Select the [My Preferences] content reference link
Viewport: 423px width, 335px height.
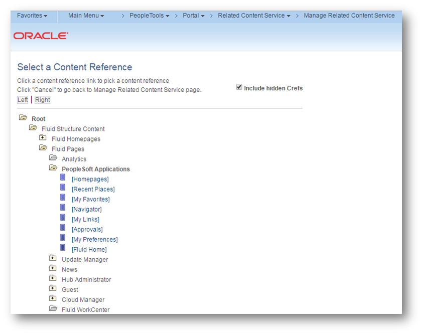click(x=95, y=239)
